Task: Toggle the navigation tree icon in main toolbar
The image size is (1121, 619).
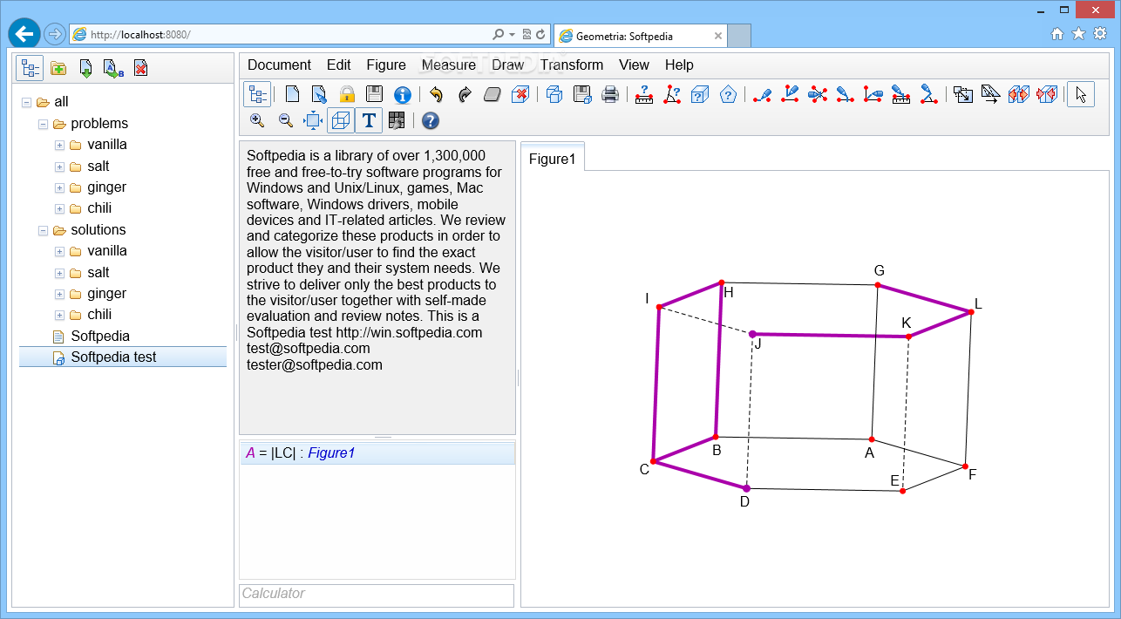Action: point(257,94)
